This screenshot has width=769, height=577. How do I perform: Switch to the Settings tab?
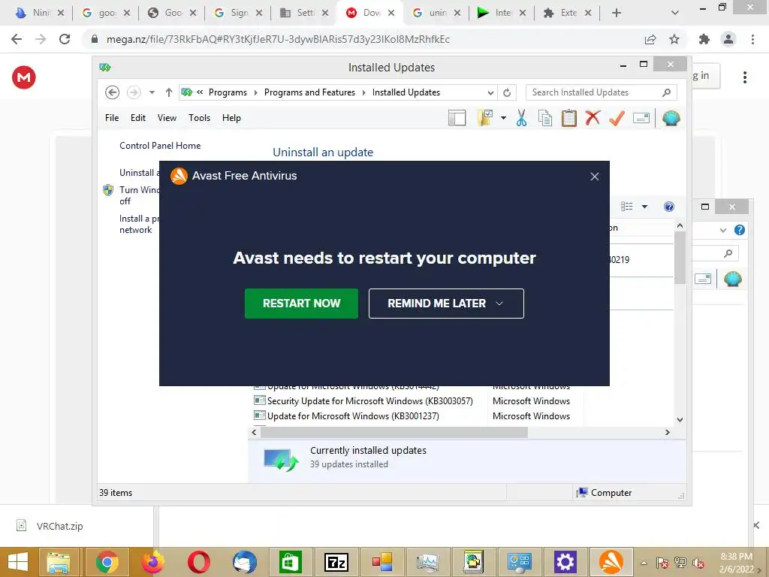[x=303, y=13]
